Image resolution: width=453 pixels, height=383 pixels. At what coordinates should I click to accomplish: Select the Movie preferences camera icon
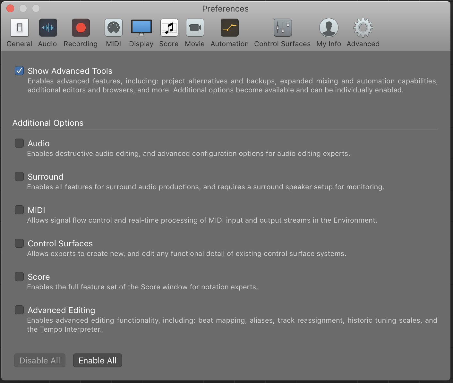[x=195, y=28]
